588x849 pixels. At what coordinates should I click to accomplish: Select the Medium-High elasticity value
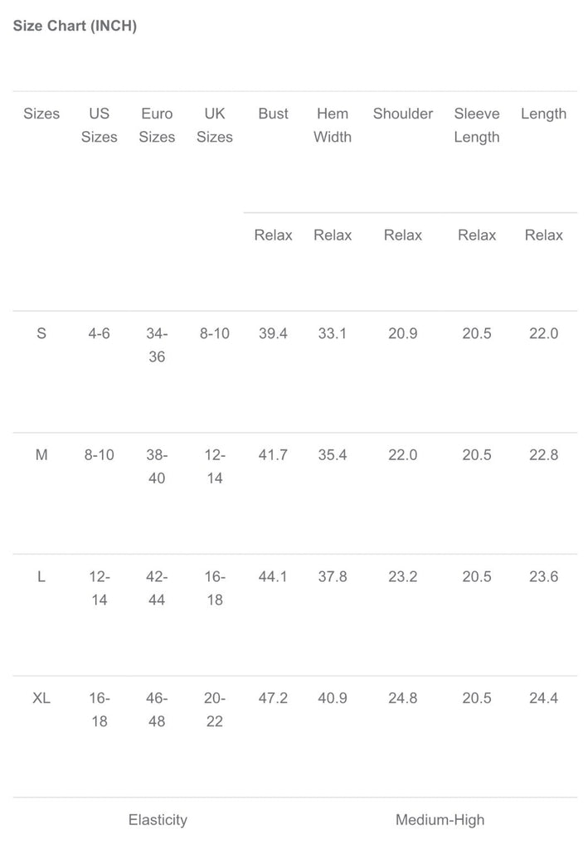[x=440, y=820]
